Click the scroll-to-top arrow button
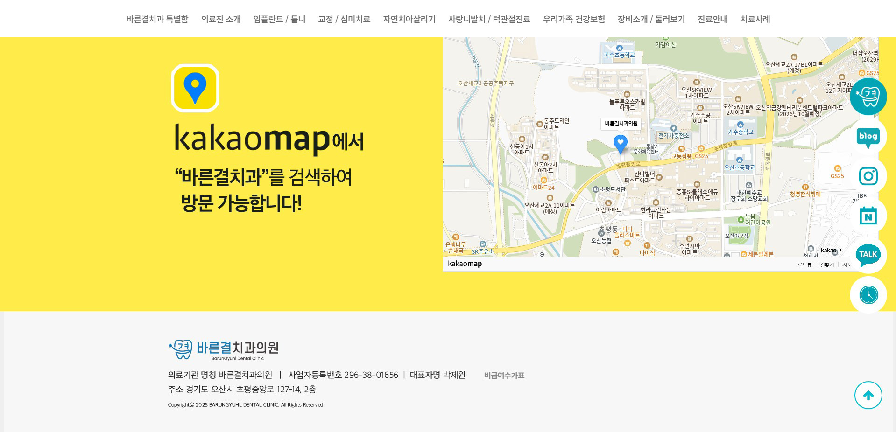The width and height of the screenshot is (896, 432). [868, 395]
